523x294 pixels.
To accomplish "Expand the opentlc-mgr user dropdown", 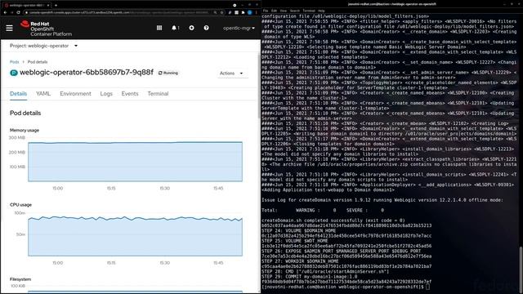I will [239, 28].
